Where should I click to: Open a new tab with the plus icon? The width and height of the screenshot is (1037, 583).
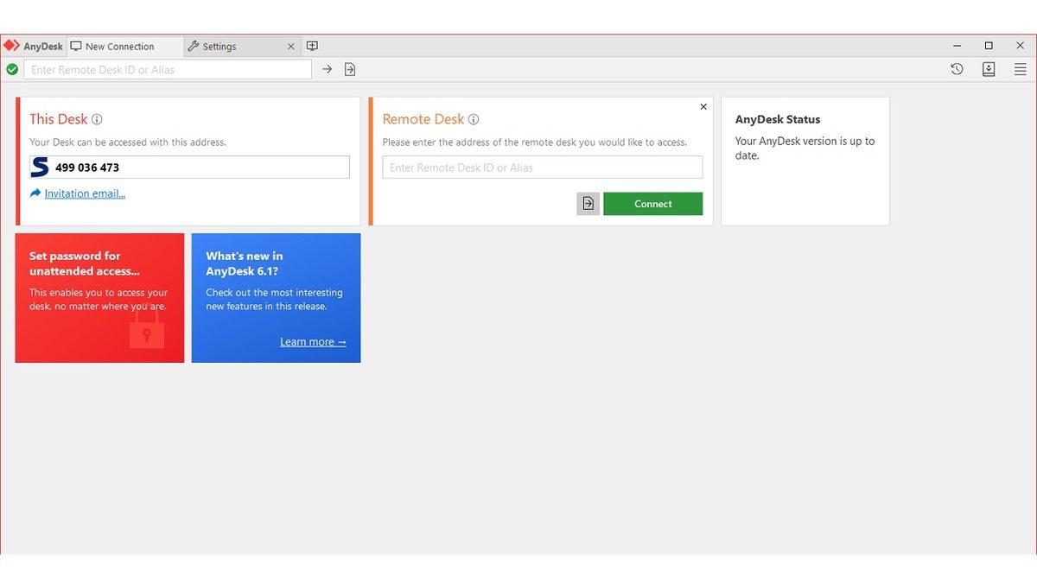pos(312,45)
